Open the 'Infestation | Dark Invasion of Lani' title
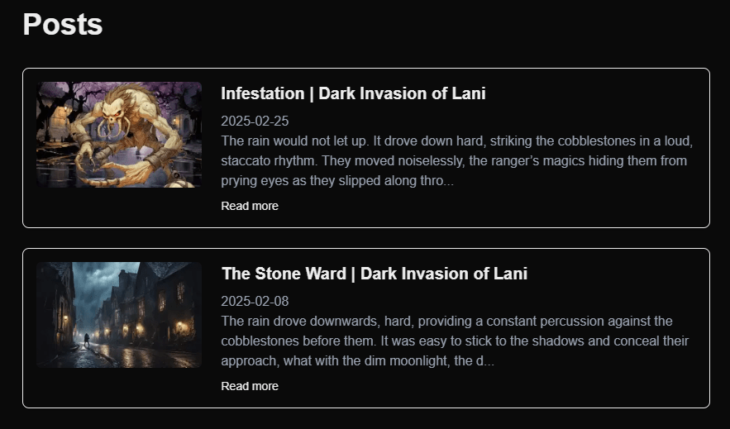 click(x=353, y=93)
